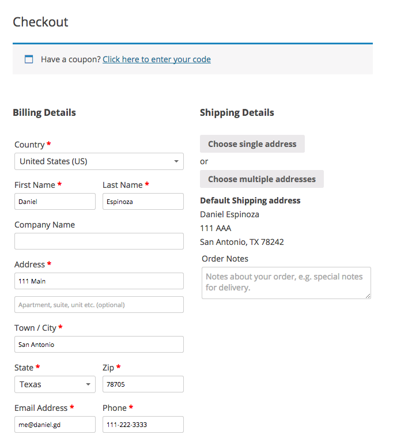Expand the State dropdown showing Texas
The height and width of the screenshot is (442, 393).
tap(55, 384)
